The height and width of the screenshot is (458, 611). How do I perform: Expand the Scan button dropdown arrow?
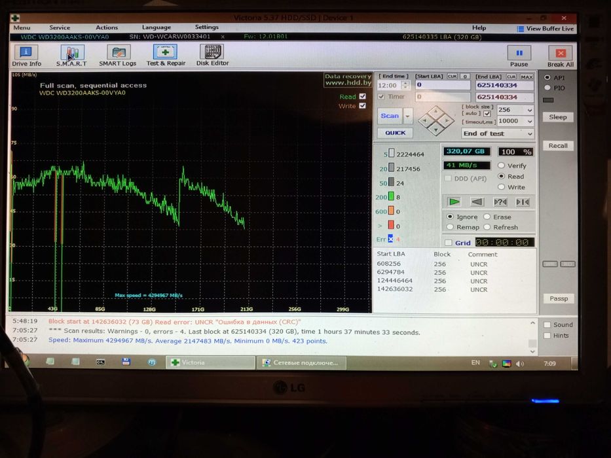tap(407, 116)
